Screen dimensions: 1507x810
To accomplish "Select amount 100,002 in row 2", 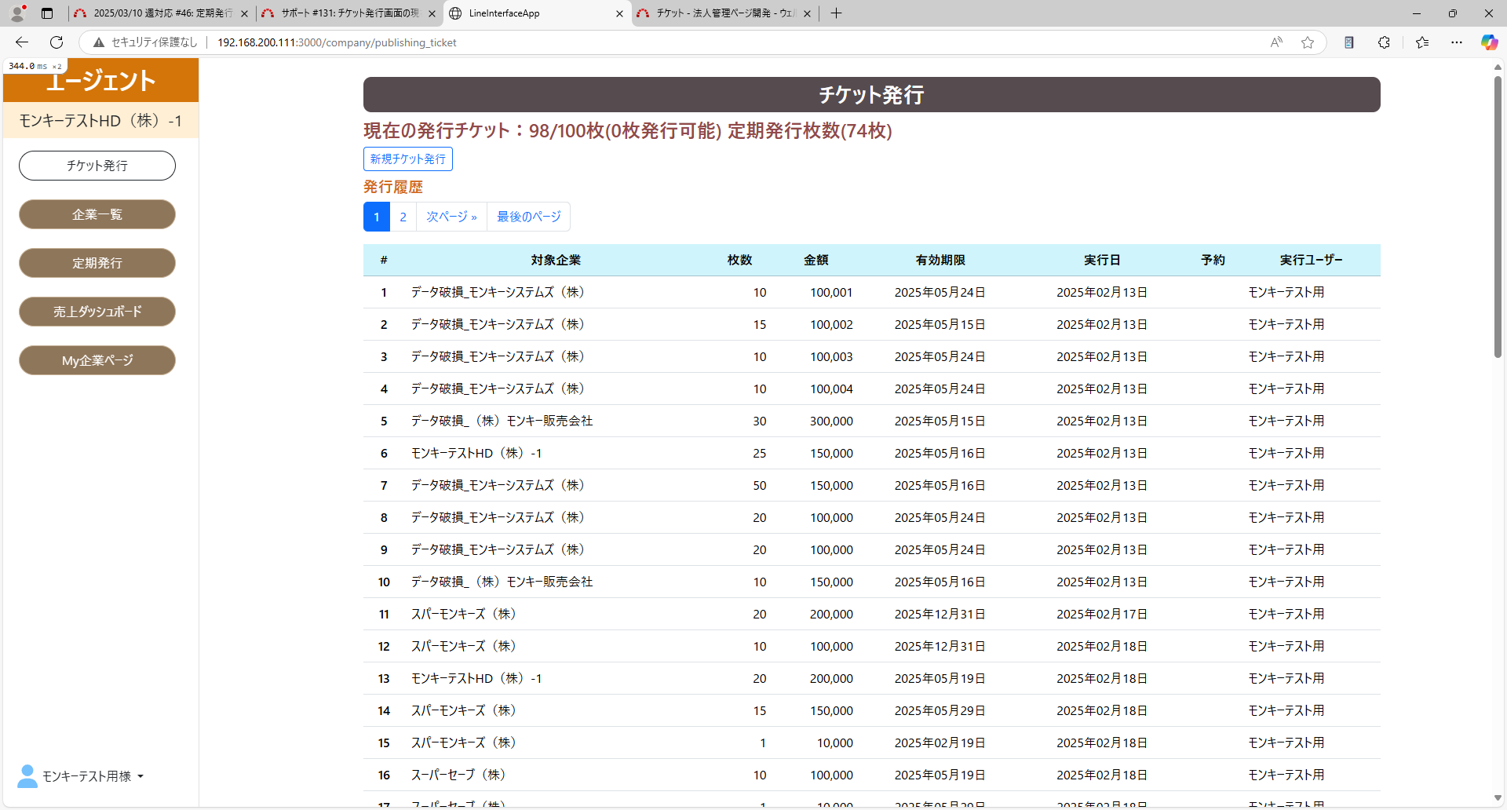I will (831, 324).
